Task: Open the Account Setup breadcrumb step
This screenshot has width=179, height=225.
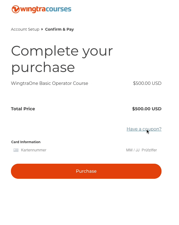Action: point(25,29)
